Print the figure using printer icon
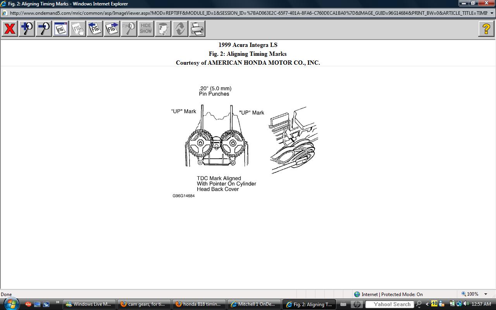This screenshot has width=496, height=310. pyautogui.click(x=197, y=29)
